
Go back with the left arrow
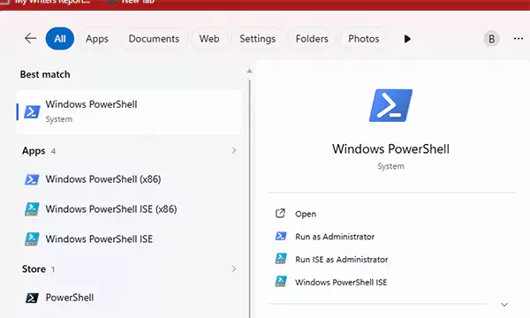(30, 39)
